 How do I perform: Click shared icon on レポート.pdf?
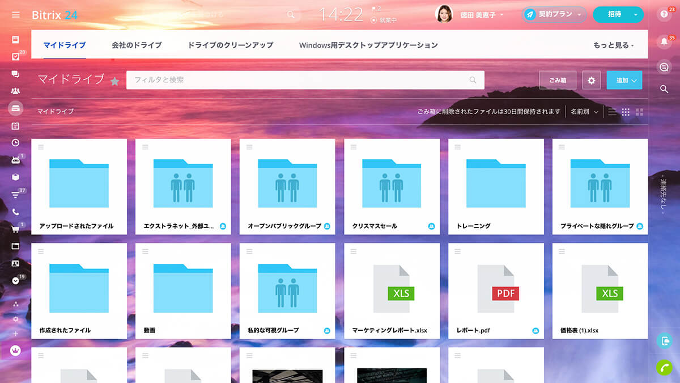535,330
